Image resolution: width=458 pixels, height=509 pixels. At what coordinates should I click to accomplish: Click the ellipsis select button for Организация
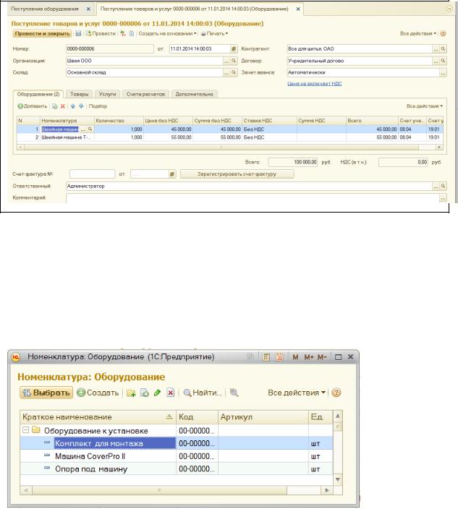[226, 61]
